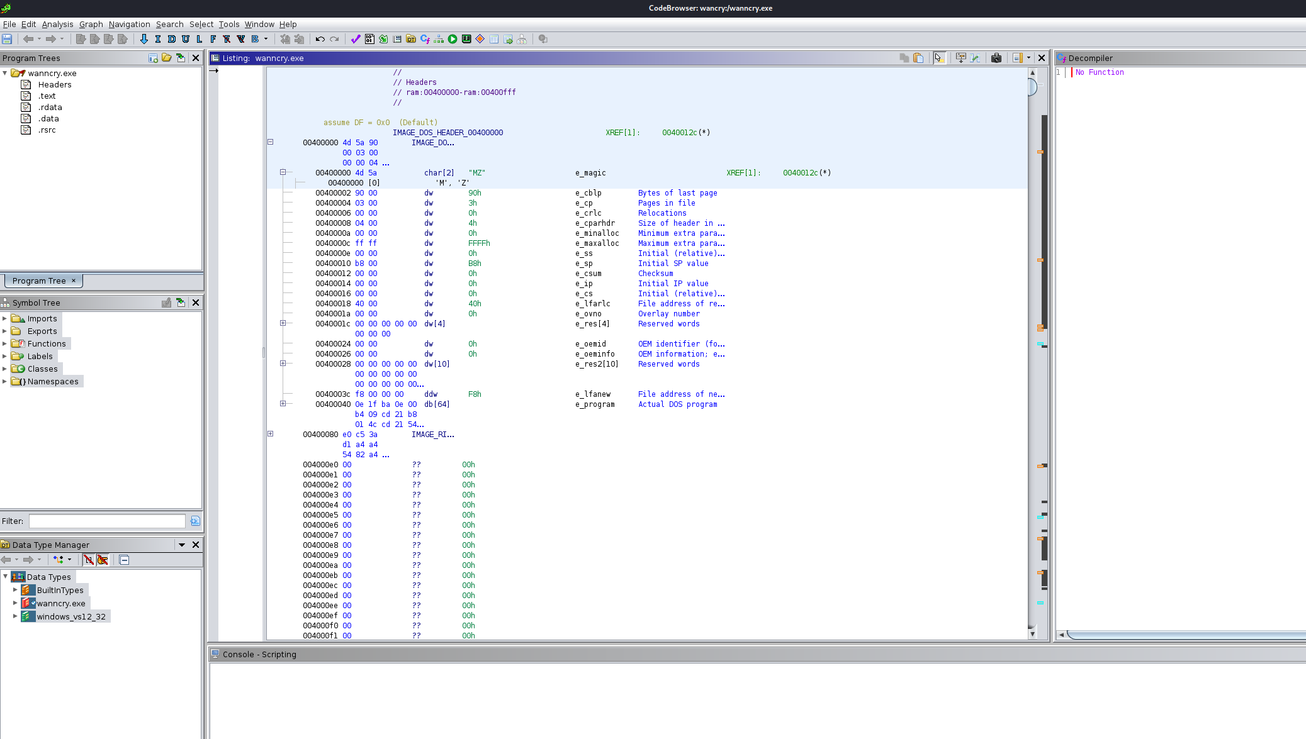Click the Navigate by Bookmark 'B' toolbar icon
The image size is (1306, 739).
(x=255, y=39)
